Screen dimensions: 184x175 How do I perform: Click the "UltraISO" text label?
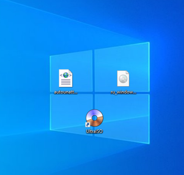[x=94, y=131]
